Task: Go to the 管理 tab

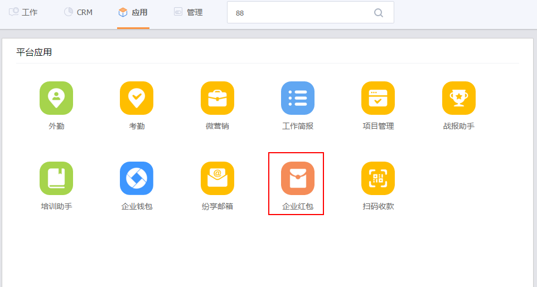Action: (x=188, y=12)
